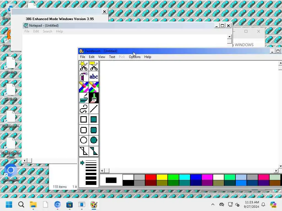Viewport: 282px width, 211px height.
Task: Pick the yellow palette color
Action: click(162, 177)
